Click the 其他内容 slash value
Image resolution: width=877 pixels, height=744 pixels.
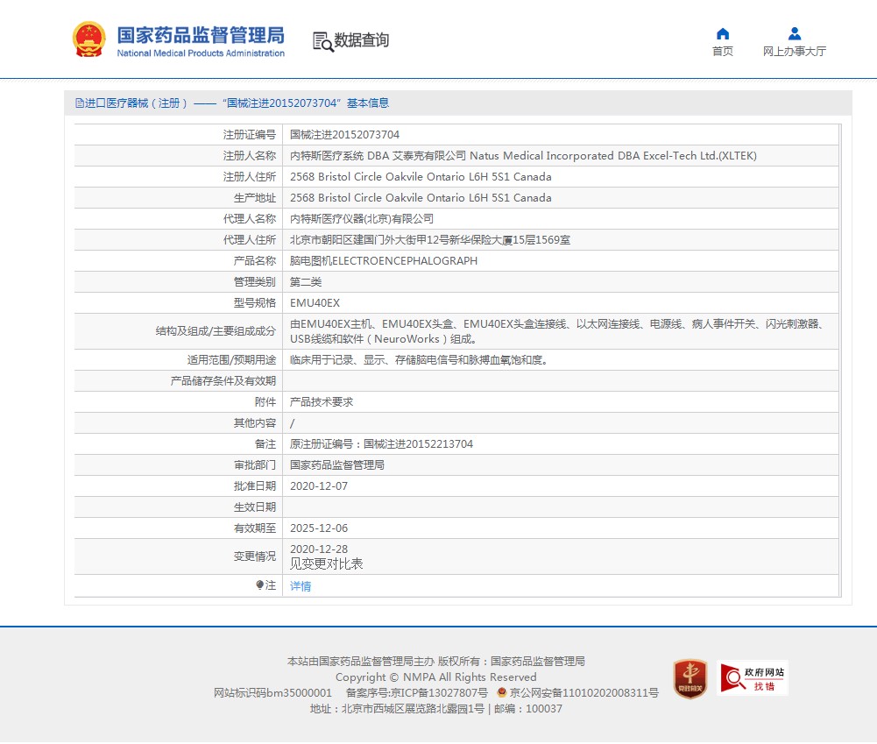pos(292,423)
